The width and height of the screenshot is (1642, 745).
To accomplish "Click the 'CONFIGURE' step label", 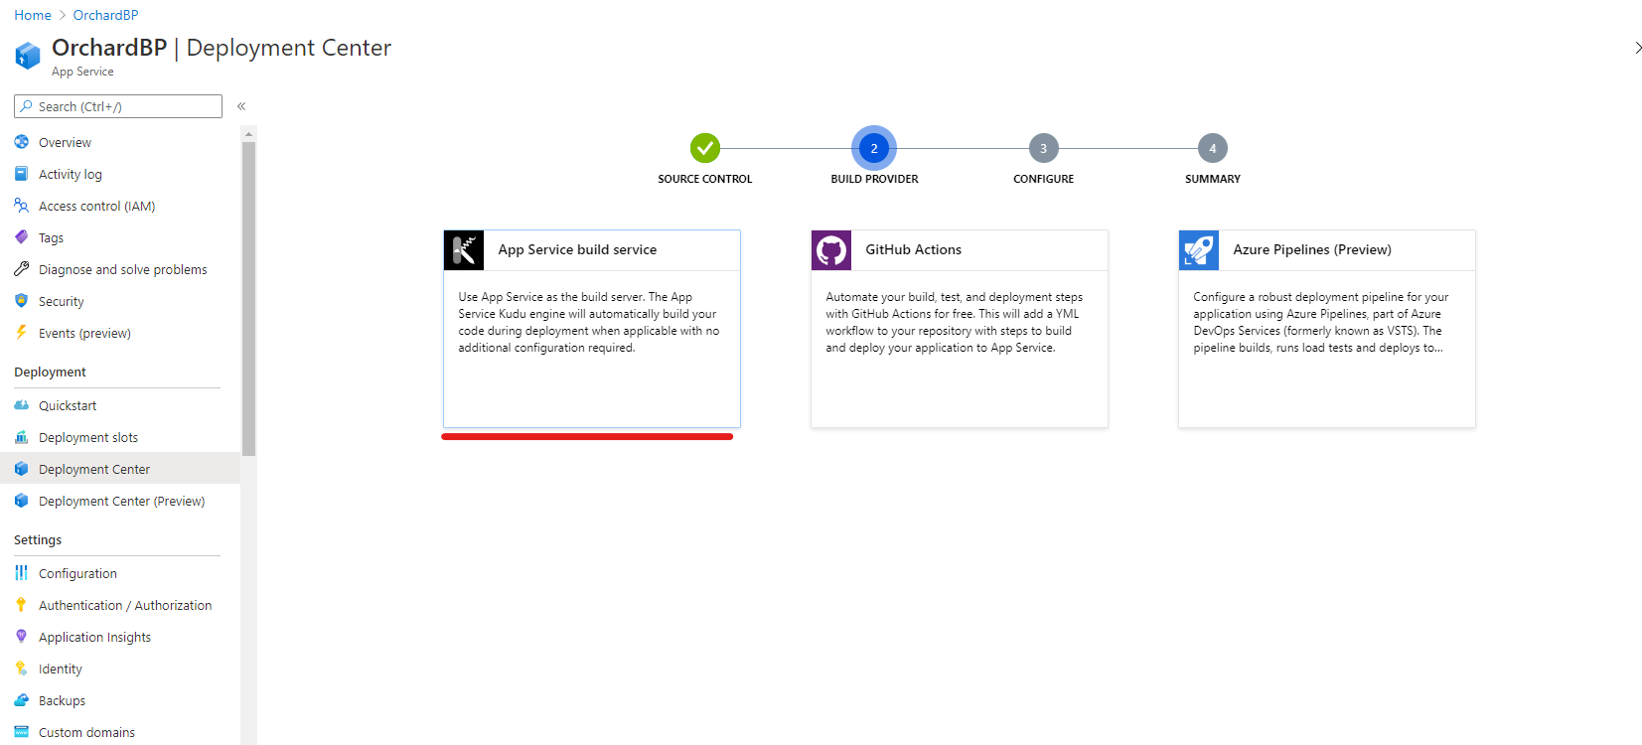I will click(1043, 179).
